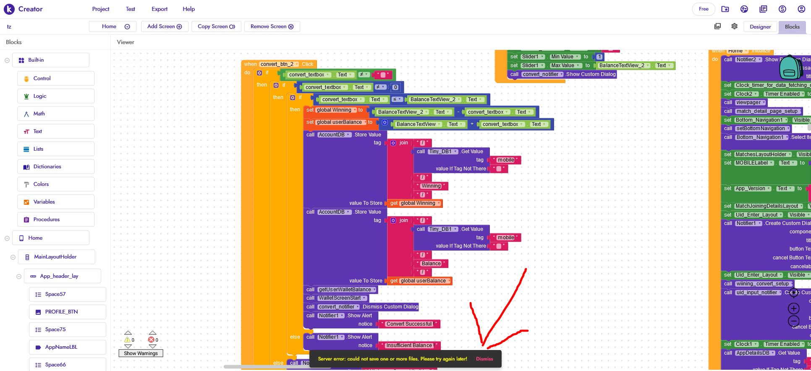Open the Export menu
Image resolution: width=811 pixels, height=371 pixels.
click(x=160, y=9)
